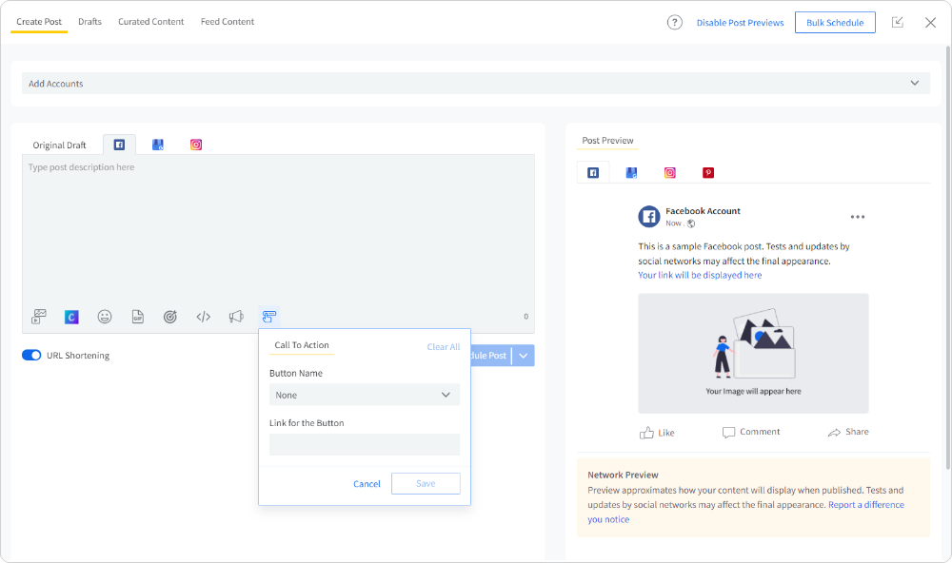Viewport: 952px width, 563px height.
Task: Click Disable Post Previews link
Action: point(740,23)
